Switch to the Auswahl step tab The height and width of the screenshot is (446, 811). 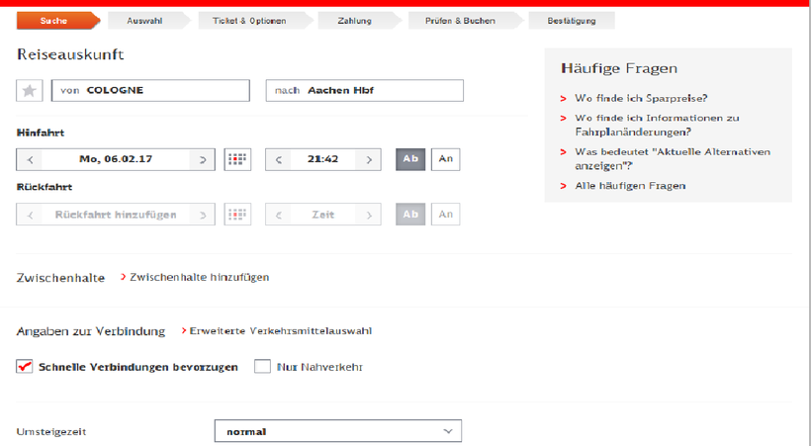[144, 21]
